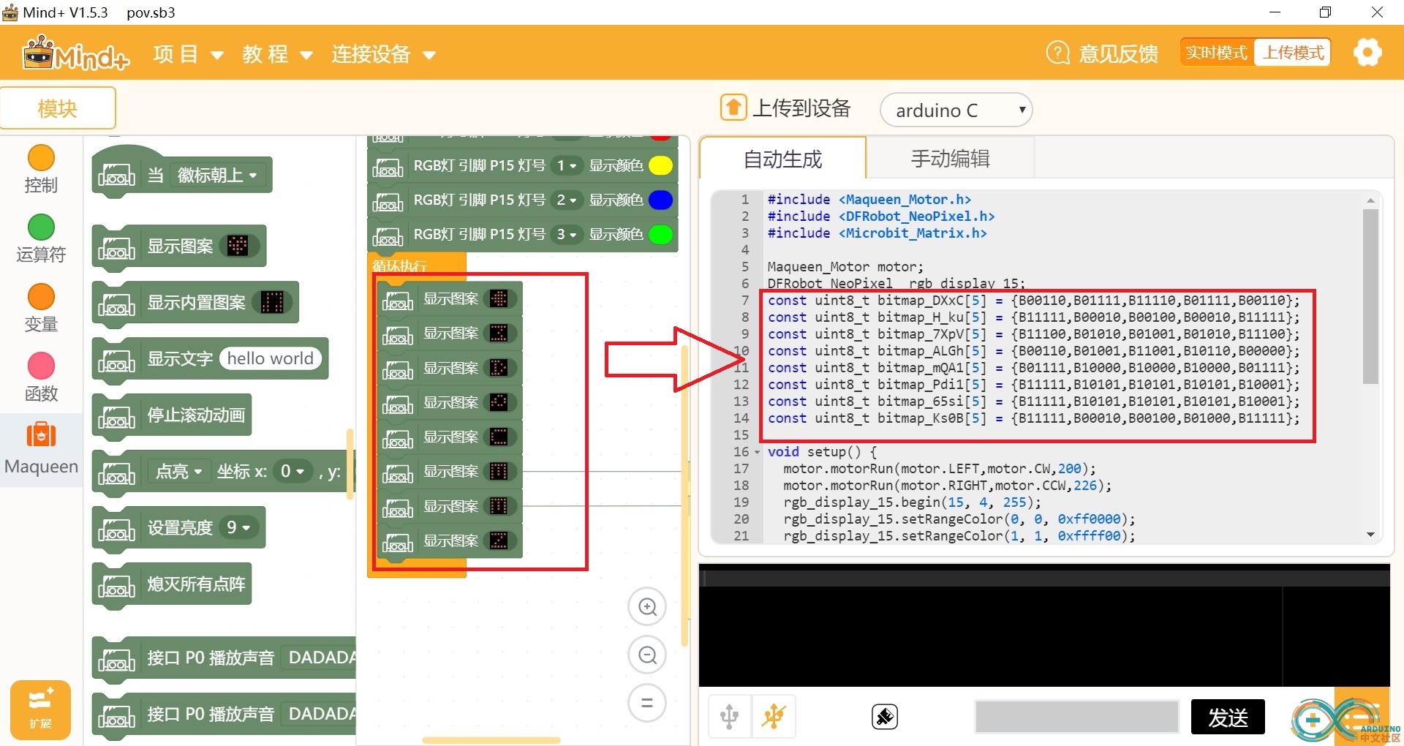This screenshot has width=1404, height=746.
Task: Click the Arduino community logo
Action: click(1344, 720)
